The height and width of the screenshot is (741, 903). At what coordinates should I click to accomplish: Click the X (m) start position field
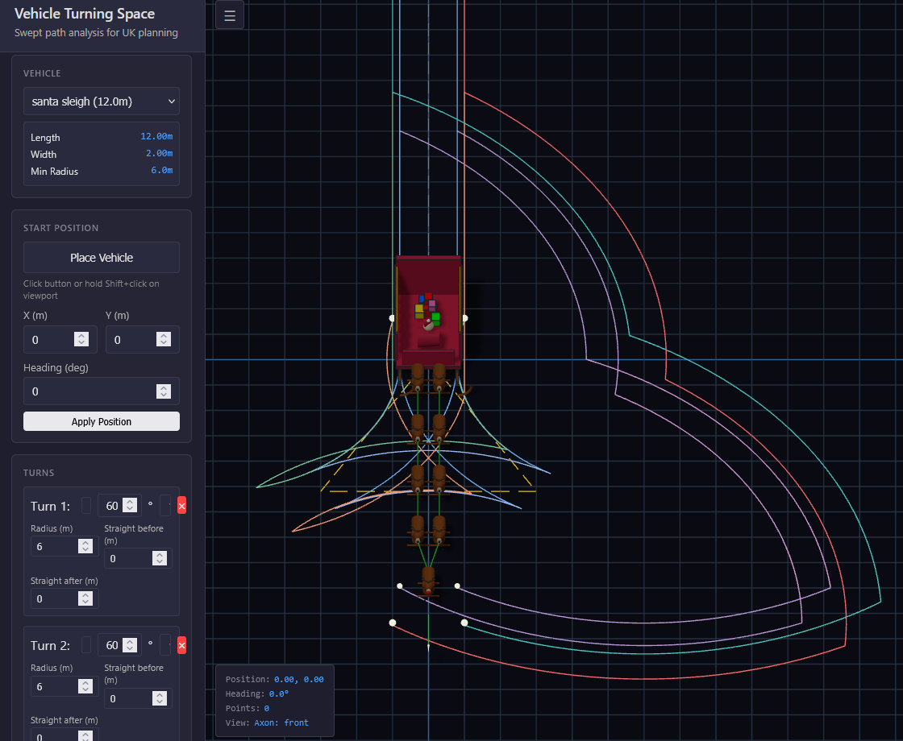point(50,340)
